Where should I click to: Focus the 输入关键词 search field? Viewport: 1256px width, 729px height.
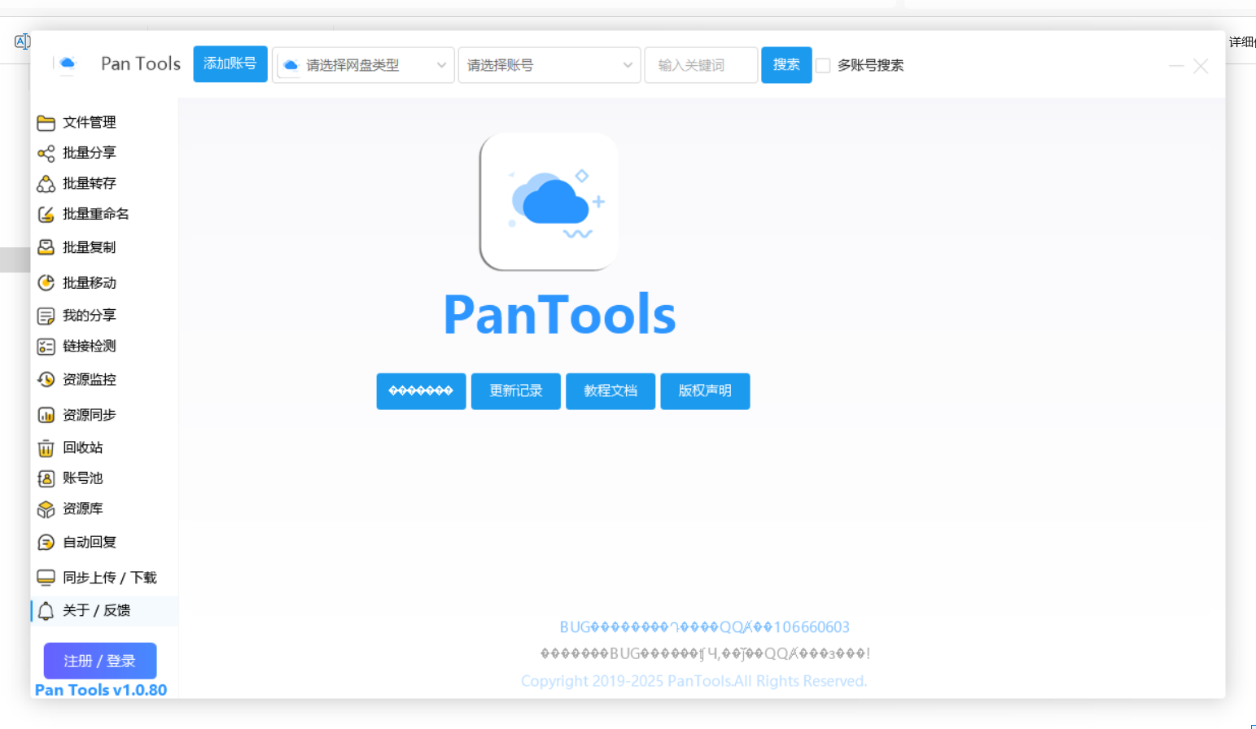[702, 65]
